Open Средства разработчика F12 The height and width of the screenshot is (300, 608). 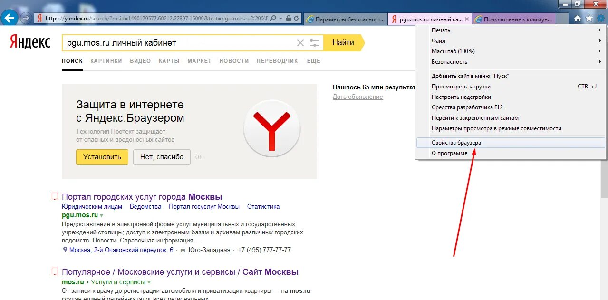click(x=510, y=107)
